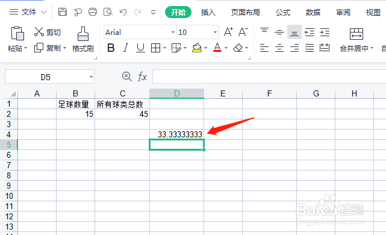
Task: Center text horizontally
Action: (279, 48)
